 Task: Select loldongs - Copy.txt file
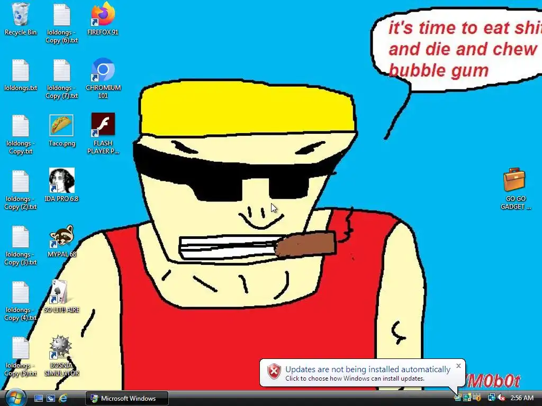[21, 134]
